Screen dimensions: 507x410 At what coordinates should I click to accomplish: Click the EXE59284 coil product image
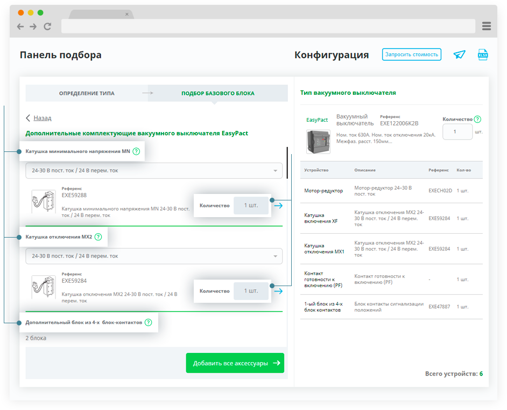[44, 287]
